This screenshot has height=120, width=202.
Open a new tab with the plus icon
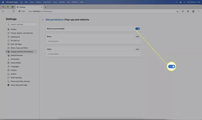pyautogui.click(x=45, y=7)
